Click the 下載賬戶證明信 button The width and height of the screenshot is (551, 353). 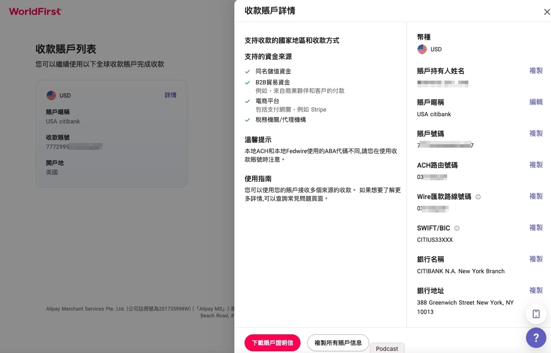[x=273, y=343]
